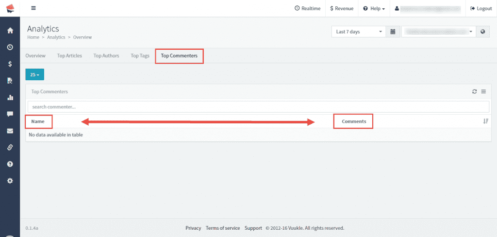Open the envelope mail sidebar icon

10,131
